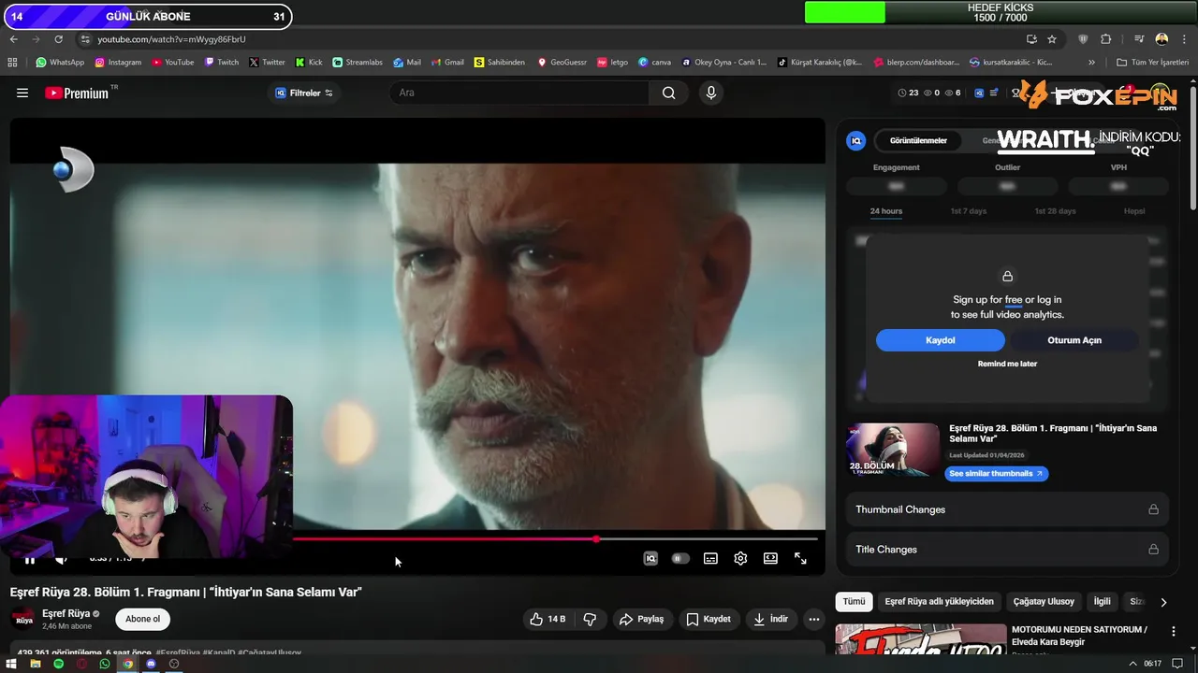1198x673 pixels.
Task: Click the Oturum Açın login button
Action: [1074, 340]
